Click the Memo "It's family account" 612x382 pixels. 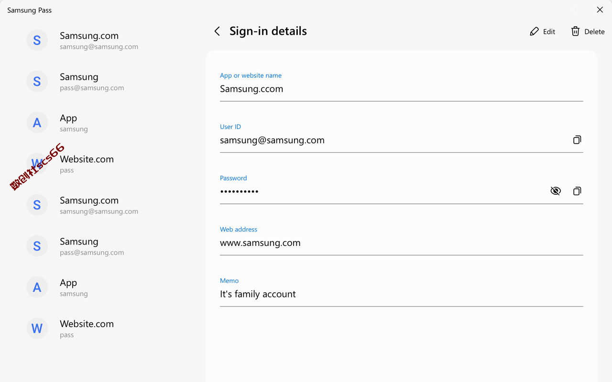(x=401, y=294)
